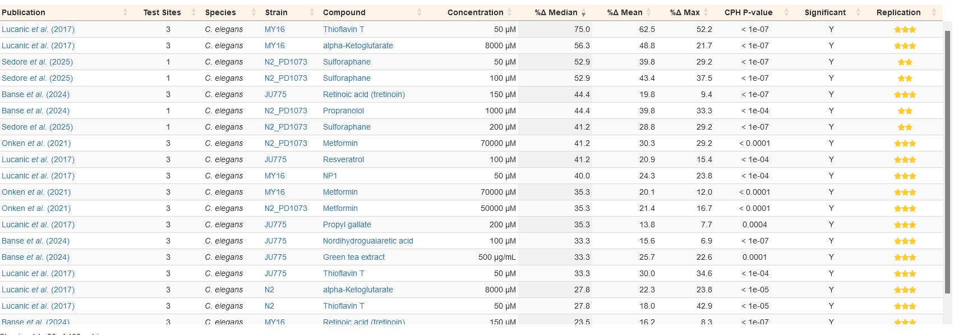Click sort arrows next to Test Sites
954x335 pixels.
[194, 12]
